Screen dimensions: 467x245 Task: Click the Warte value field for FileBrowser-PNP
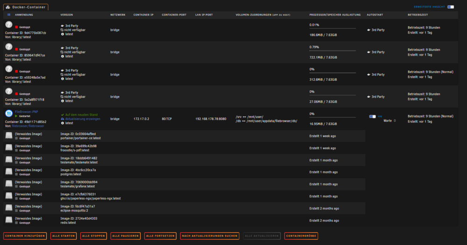[x=395, y=121]
